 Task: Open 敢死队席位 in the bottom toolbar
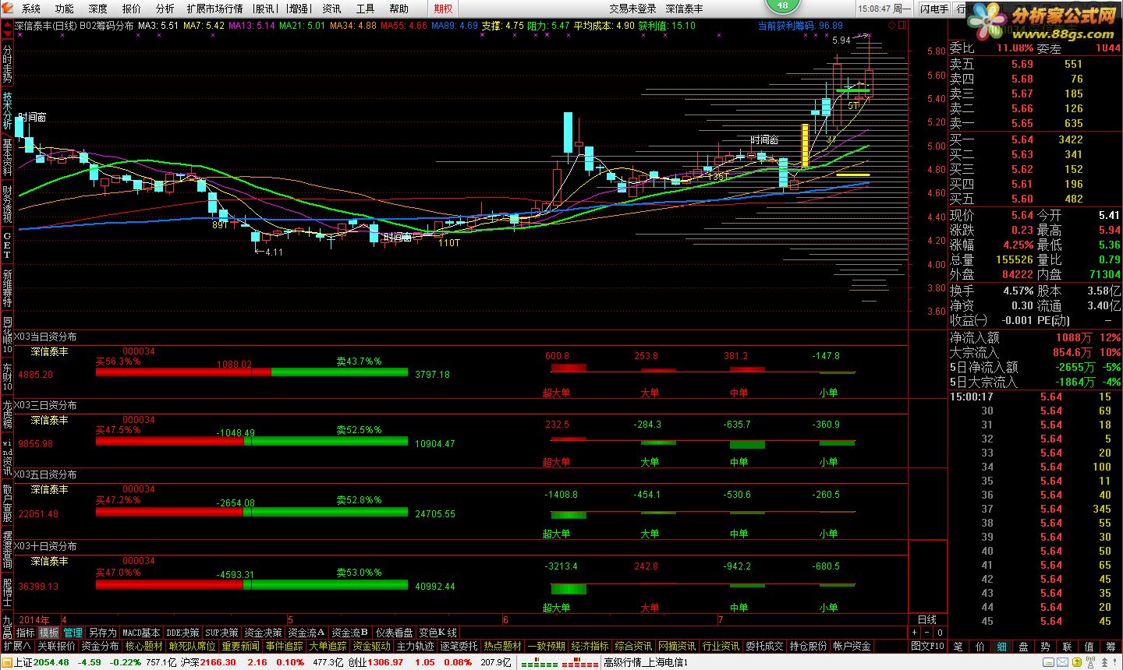click(193, 647)
